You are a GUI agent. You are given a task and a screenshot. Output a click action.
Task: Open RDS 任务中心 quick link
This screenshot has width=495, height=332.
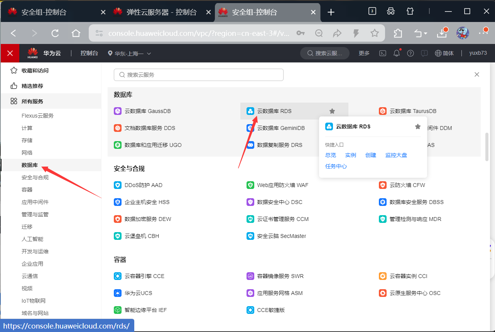(x=336, y=166)
